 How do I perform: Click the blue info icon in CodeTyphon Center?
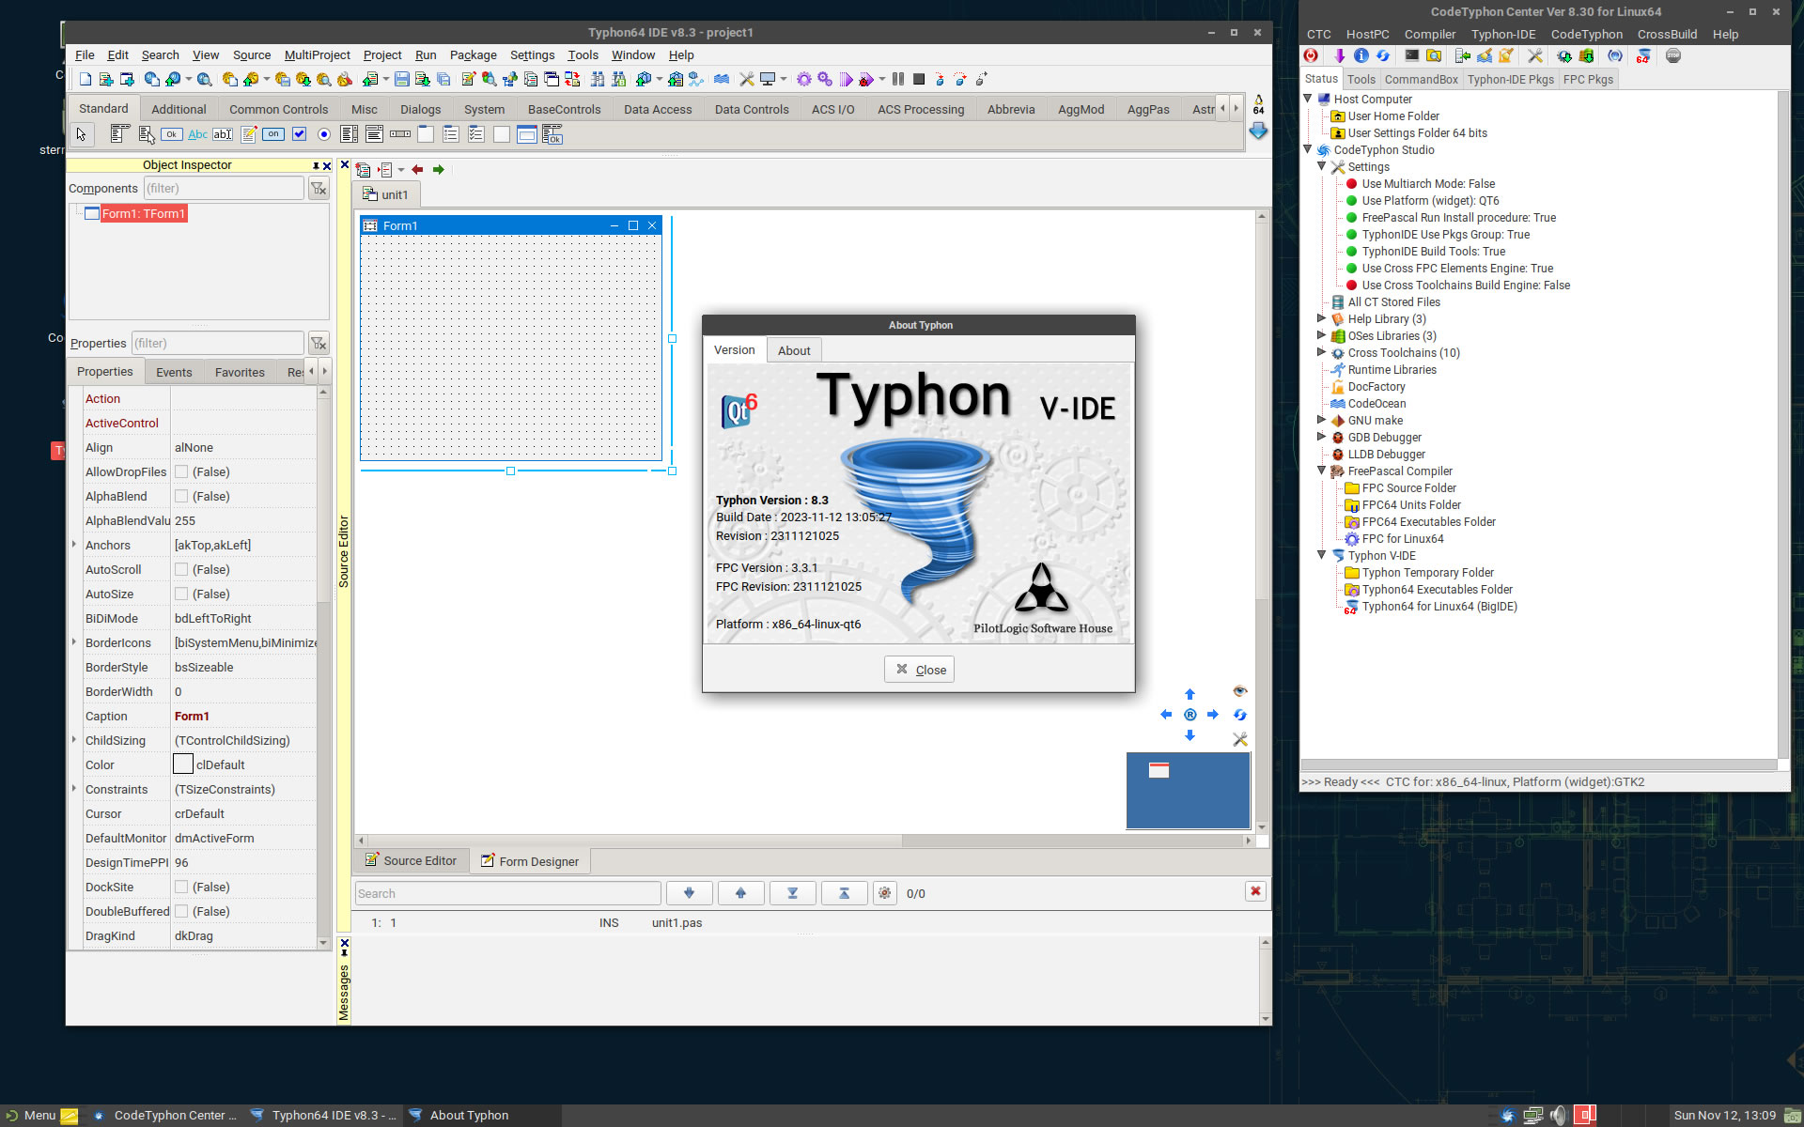(1361, 56)
